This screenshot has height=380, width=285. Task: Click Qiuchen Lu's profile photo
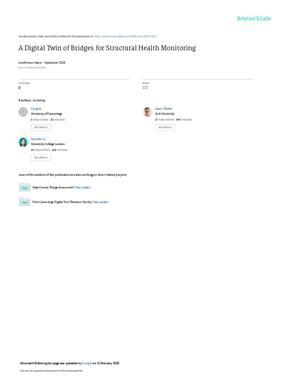point(23,142)
